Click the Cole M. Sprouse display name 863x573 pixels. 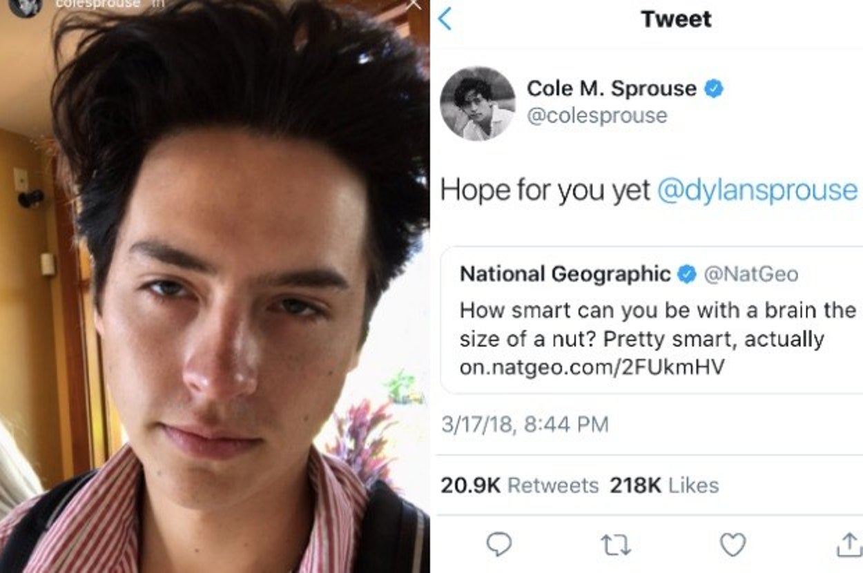[611, 88]
